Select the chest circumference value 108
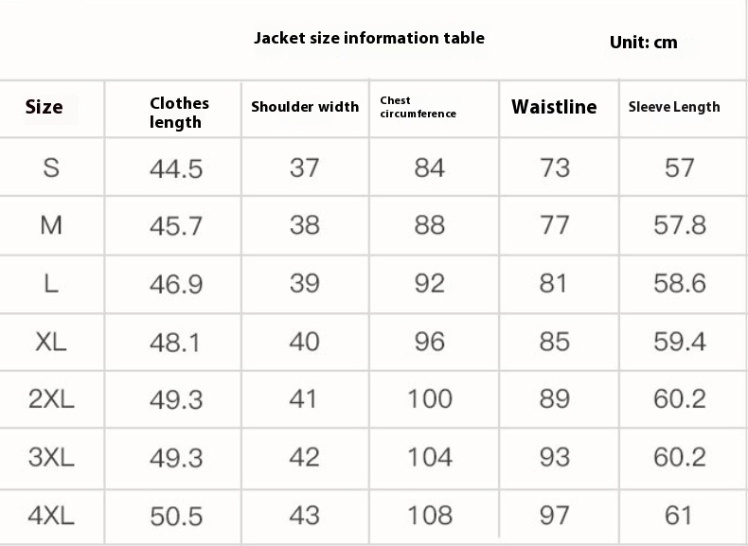This screenshot has width=748, height=546. tap(430, 516)
